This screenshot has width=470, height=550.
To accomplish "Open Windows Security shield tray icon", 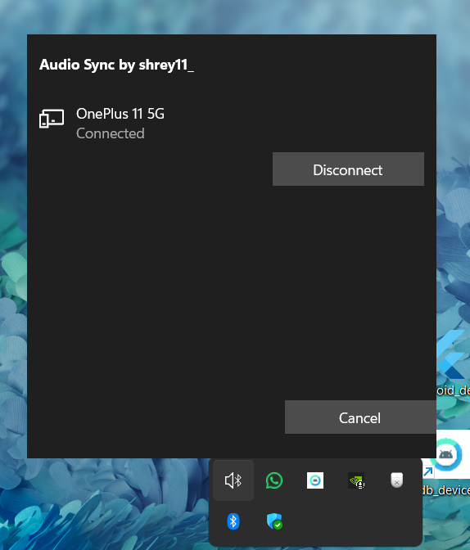I will pos(274,521).
